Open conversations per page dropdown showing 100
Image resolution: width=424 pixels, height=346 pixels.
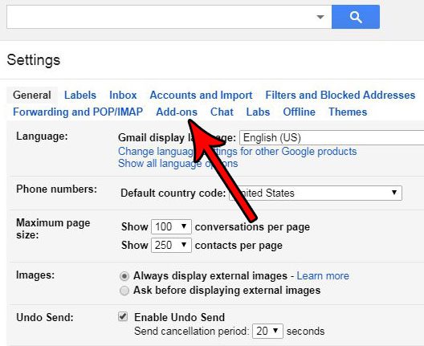(171, 226)
